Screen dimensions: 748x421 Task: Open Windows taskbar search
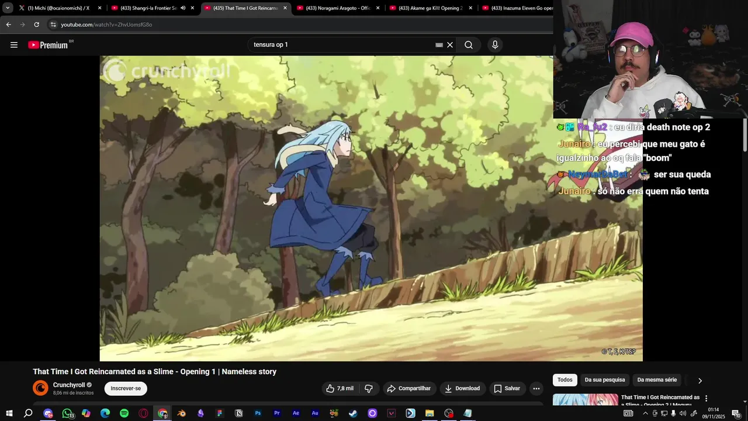click(x=28, y=413)
